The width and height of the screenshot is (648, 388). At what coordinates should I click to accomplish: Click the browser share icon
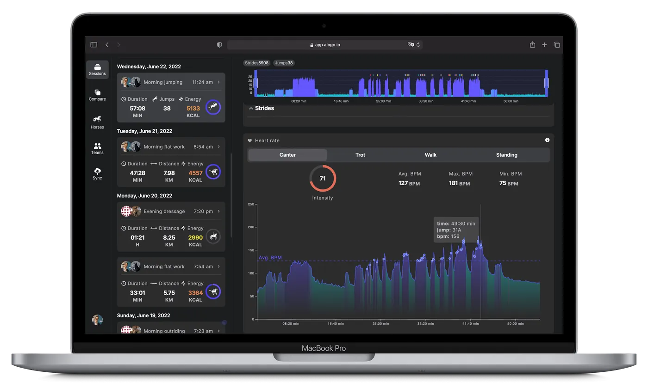[532, 44]
